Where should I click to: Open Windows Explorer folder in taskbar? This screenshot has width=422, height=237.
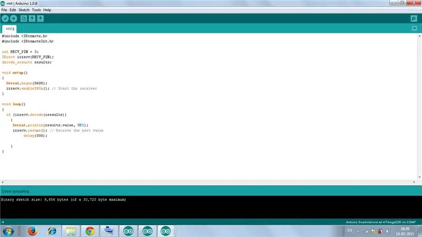(x=71, y=231)
